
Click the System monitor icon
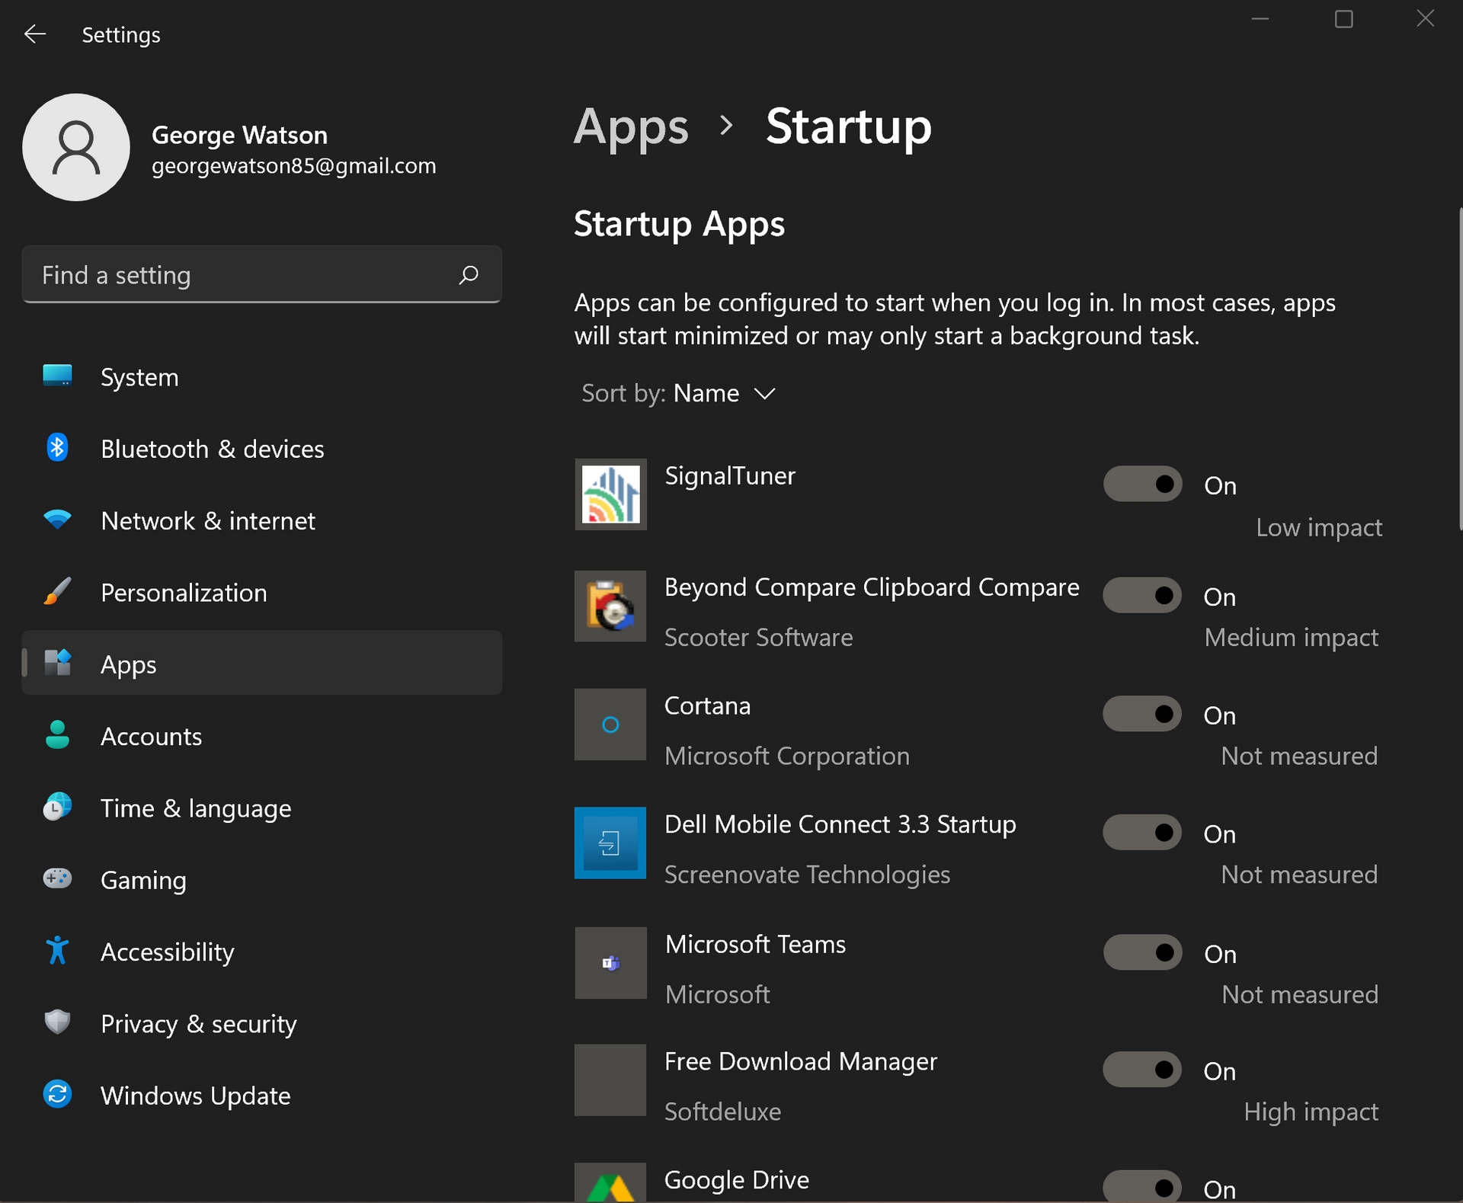pos(57,376)
